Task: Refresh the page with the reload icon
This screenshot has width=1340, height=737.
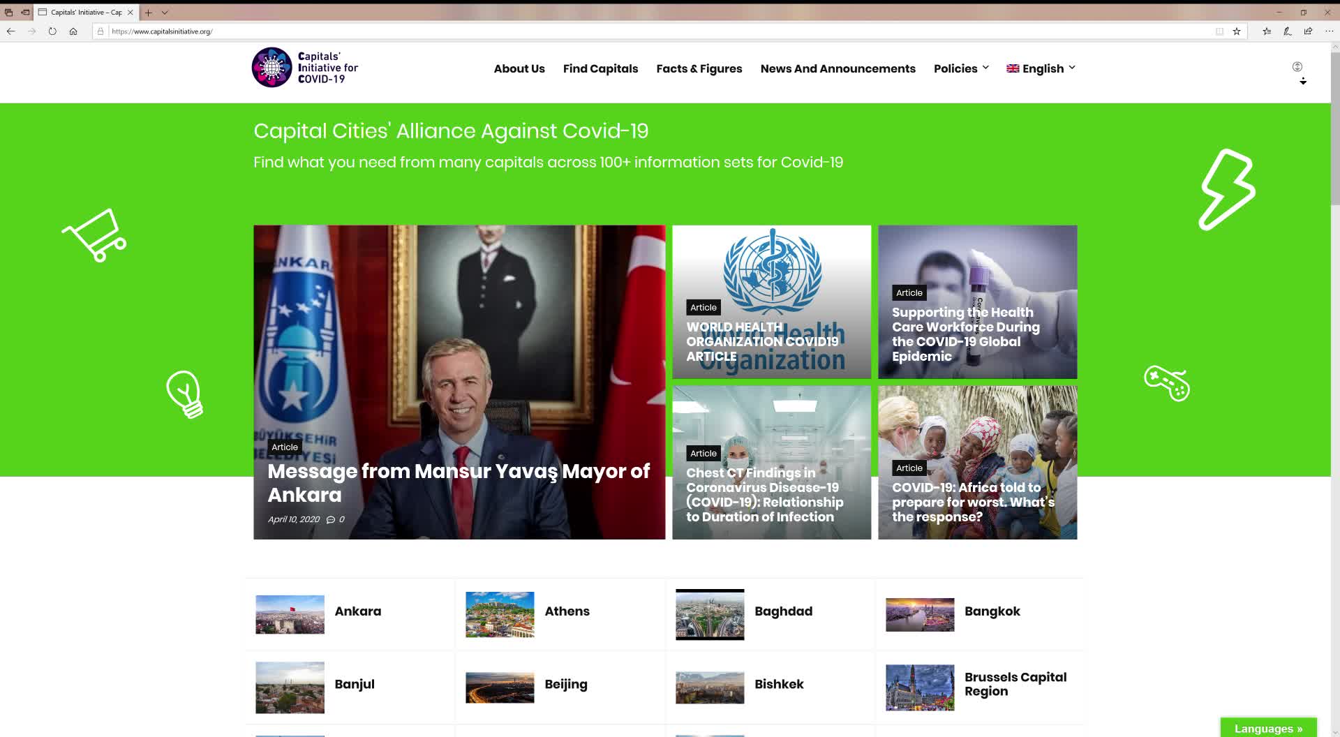Action: (x=52, y=31)
